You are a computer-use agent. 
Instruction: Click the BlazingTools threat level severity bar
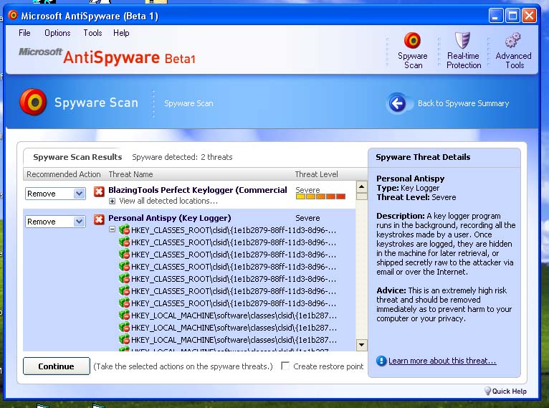[320, 196]
